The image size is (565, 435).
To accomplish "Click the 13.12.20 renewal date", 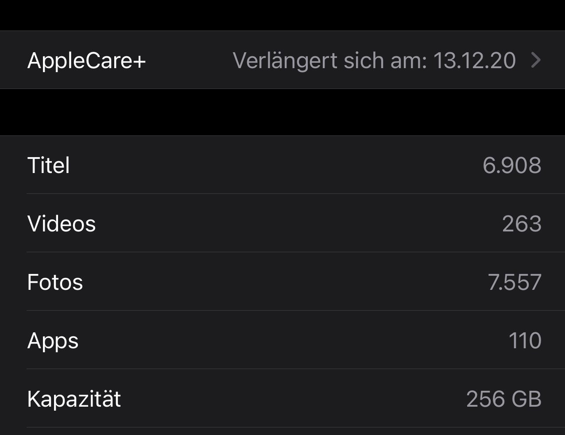I will (474, 61).
